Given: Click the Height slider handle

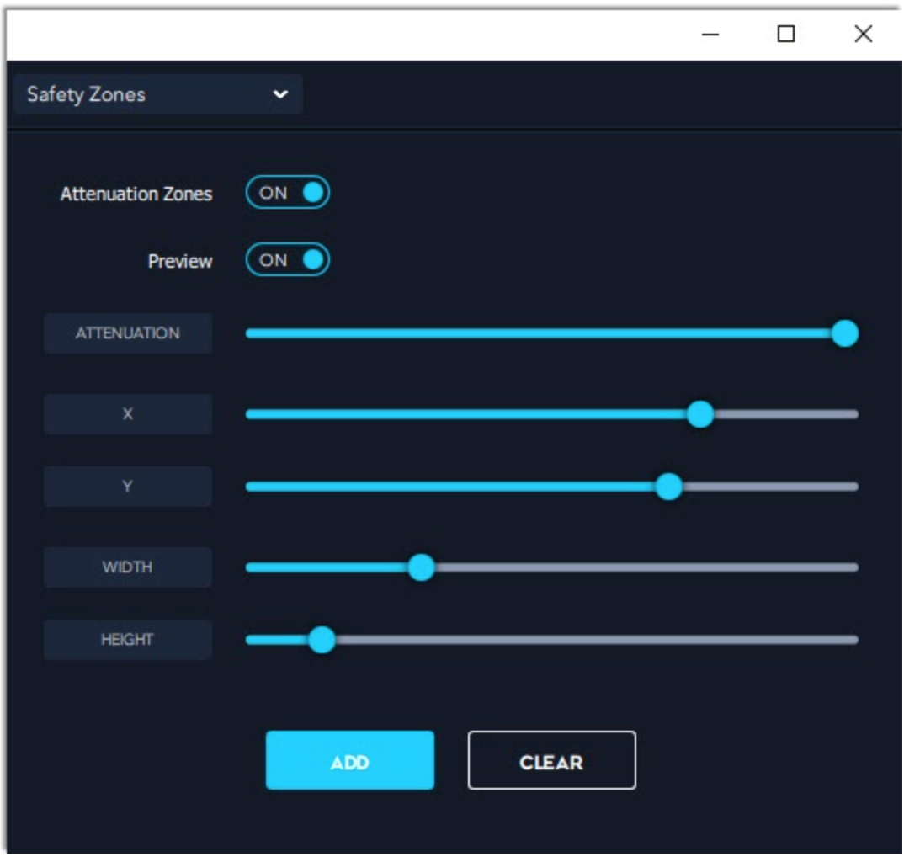Looking at the screenshot, I should click(x=322, y=641).
